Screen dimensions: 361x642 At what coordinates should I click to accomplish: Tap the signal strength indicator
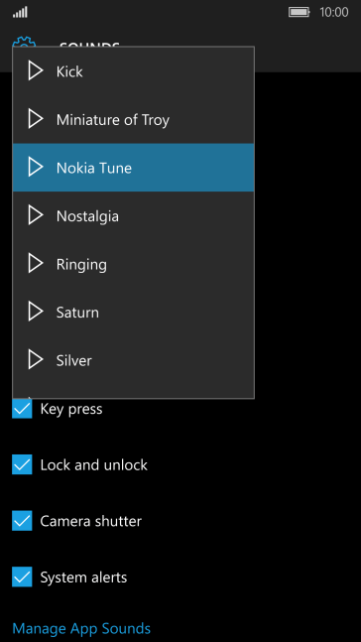pyautogui.click(x=20, y=13)
